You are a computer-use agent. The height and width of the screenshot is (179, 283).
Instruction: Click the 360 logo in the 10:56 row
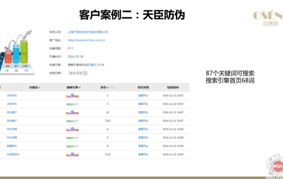coord(72,146)
